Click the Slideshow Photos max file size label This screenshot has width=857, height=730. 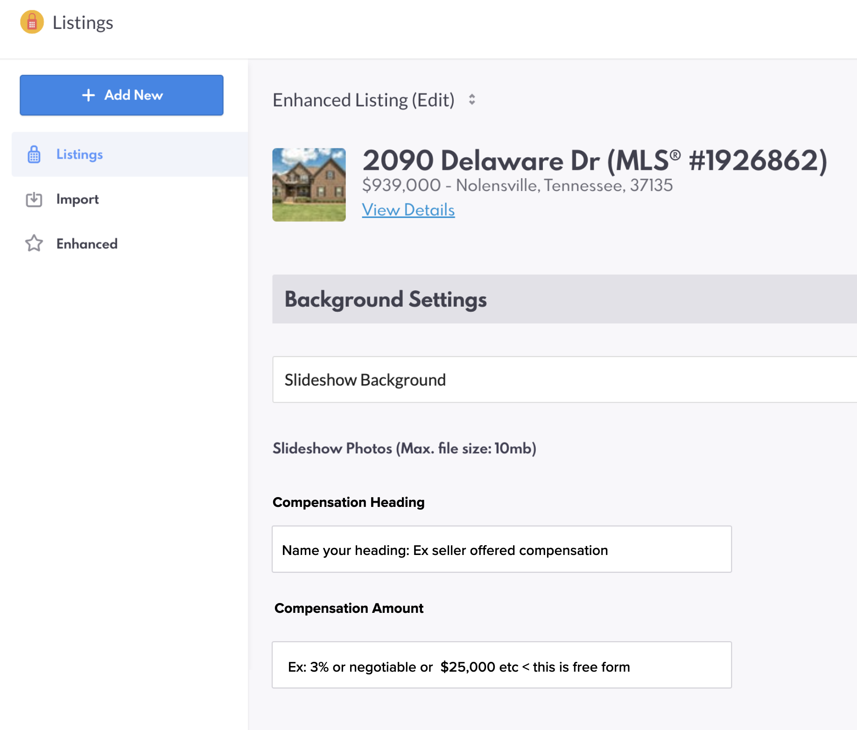(x=404, y=449)
